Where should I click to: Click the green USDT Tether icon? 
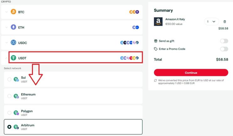click(13, 58)
